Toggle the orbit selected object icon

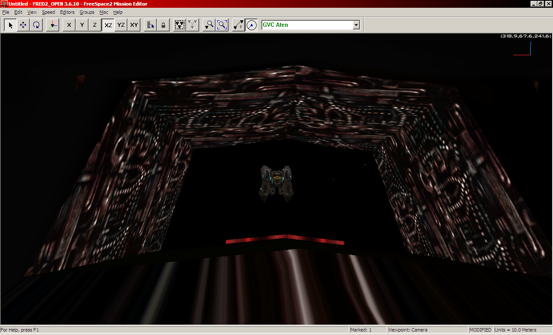[251, 25]
